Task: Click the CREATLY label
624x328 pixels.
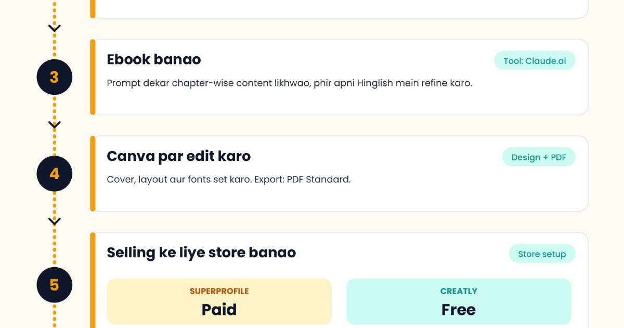Action: [459, 291]
